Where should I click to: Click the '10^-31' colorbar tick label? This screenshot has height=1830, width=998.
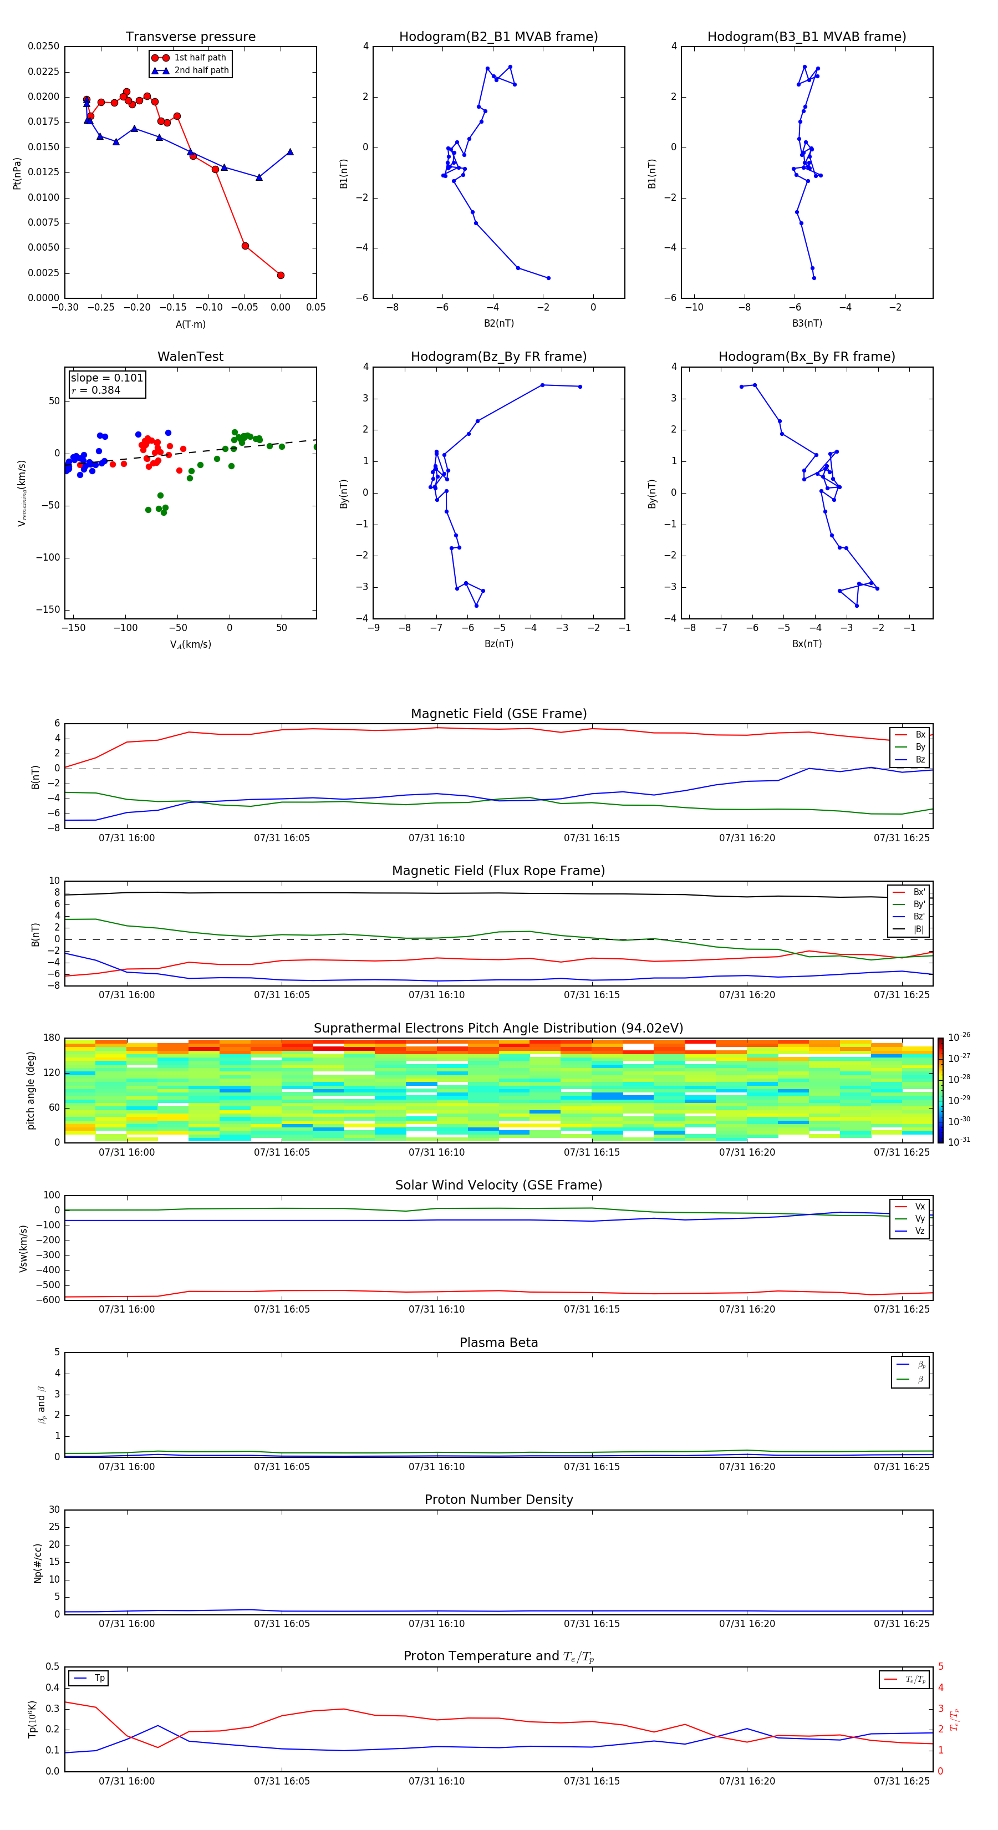(959, 1142)
